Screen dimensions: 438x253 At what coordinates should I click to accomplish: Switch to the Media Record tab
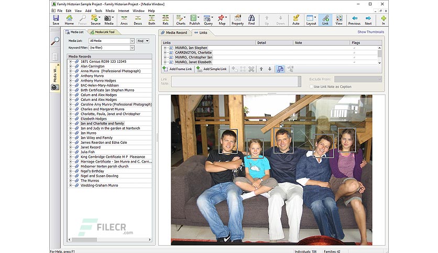[x=174, y=32]
